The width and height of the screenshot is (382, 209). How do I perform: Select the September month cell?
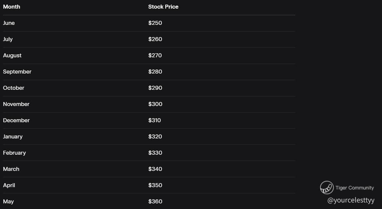coord(17,72)
